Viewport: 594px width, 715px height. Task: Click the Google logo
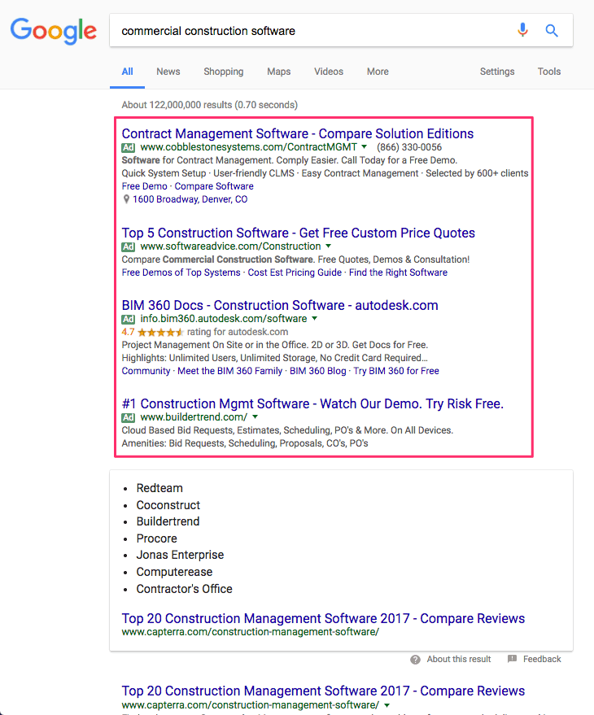click(x=54, y=31)
